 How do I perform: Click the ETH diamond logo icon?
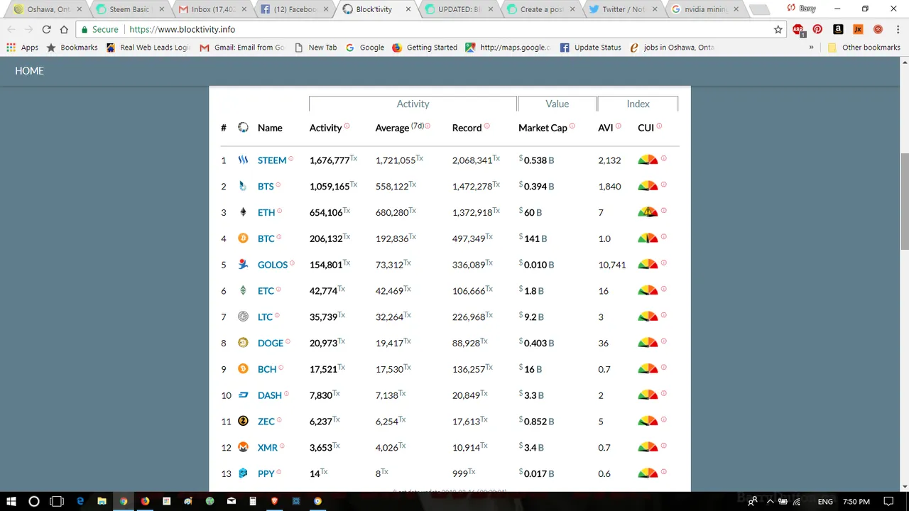pos(243,212)
